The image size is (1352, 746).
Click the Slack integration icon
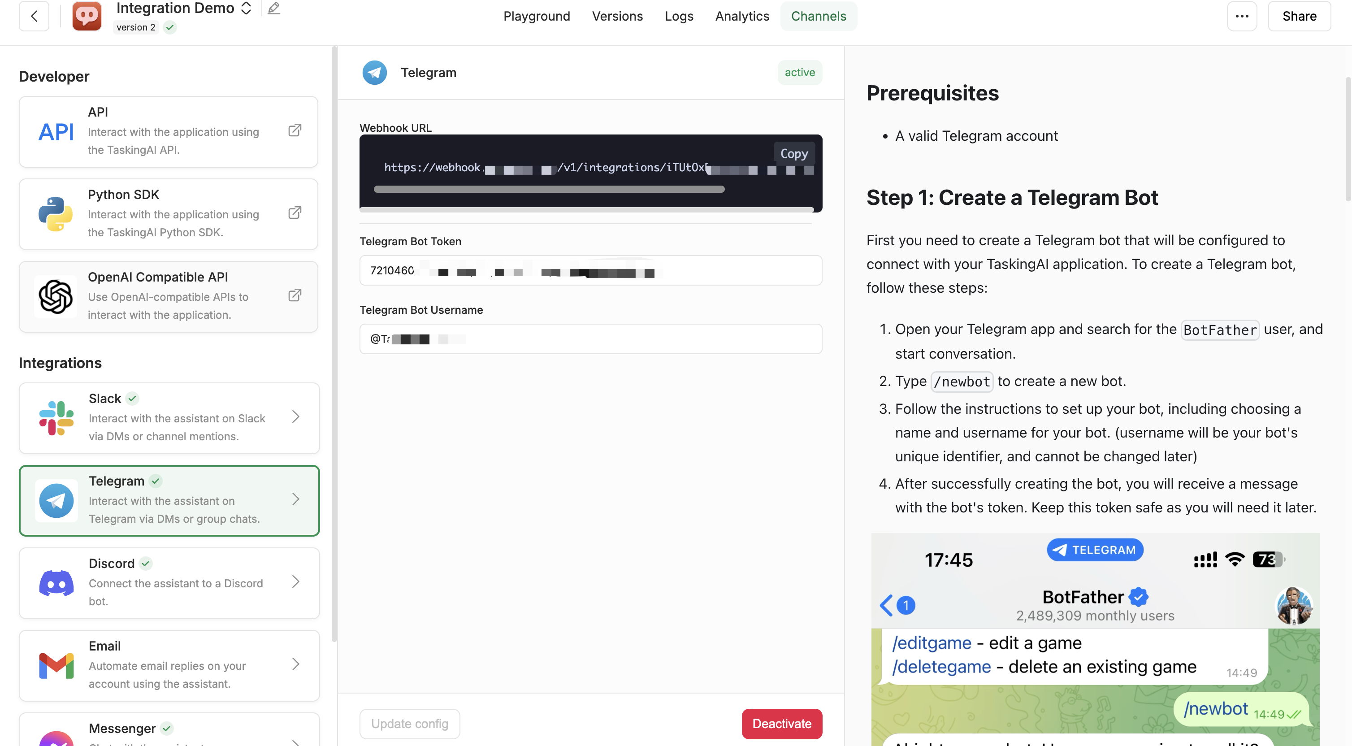coord(56,418)
